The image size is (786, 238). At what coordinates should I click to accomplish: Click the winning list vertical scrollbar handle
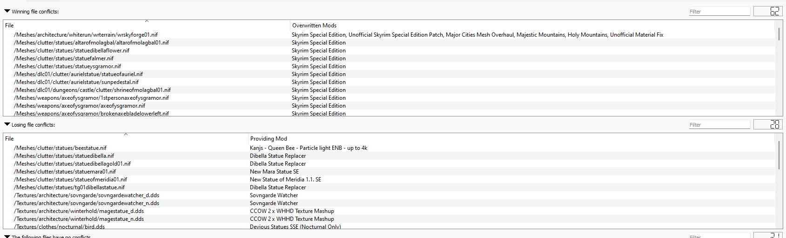click(779, 34)
